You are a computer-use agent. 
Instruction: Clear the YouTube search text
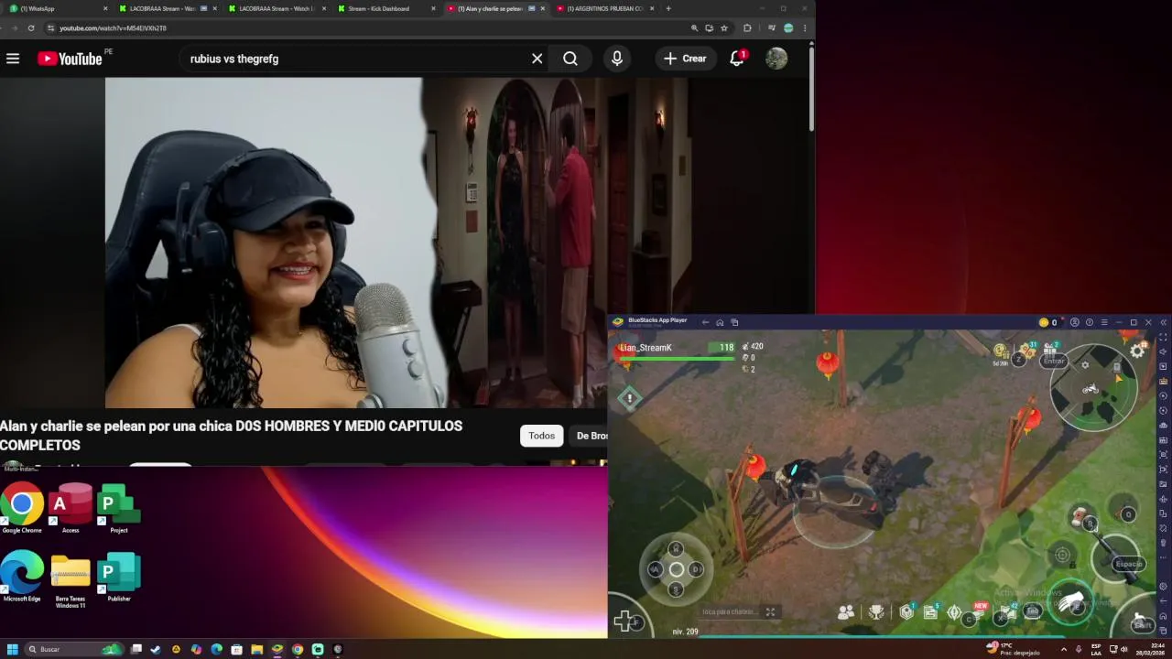click(x=537, y=59)
